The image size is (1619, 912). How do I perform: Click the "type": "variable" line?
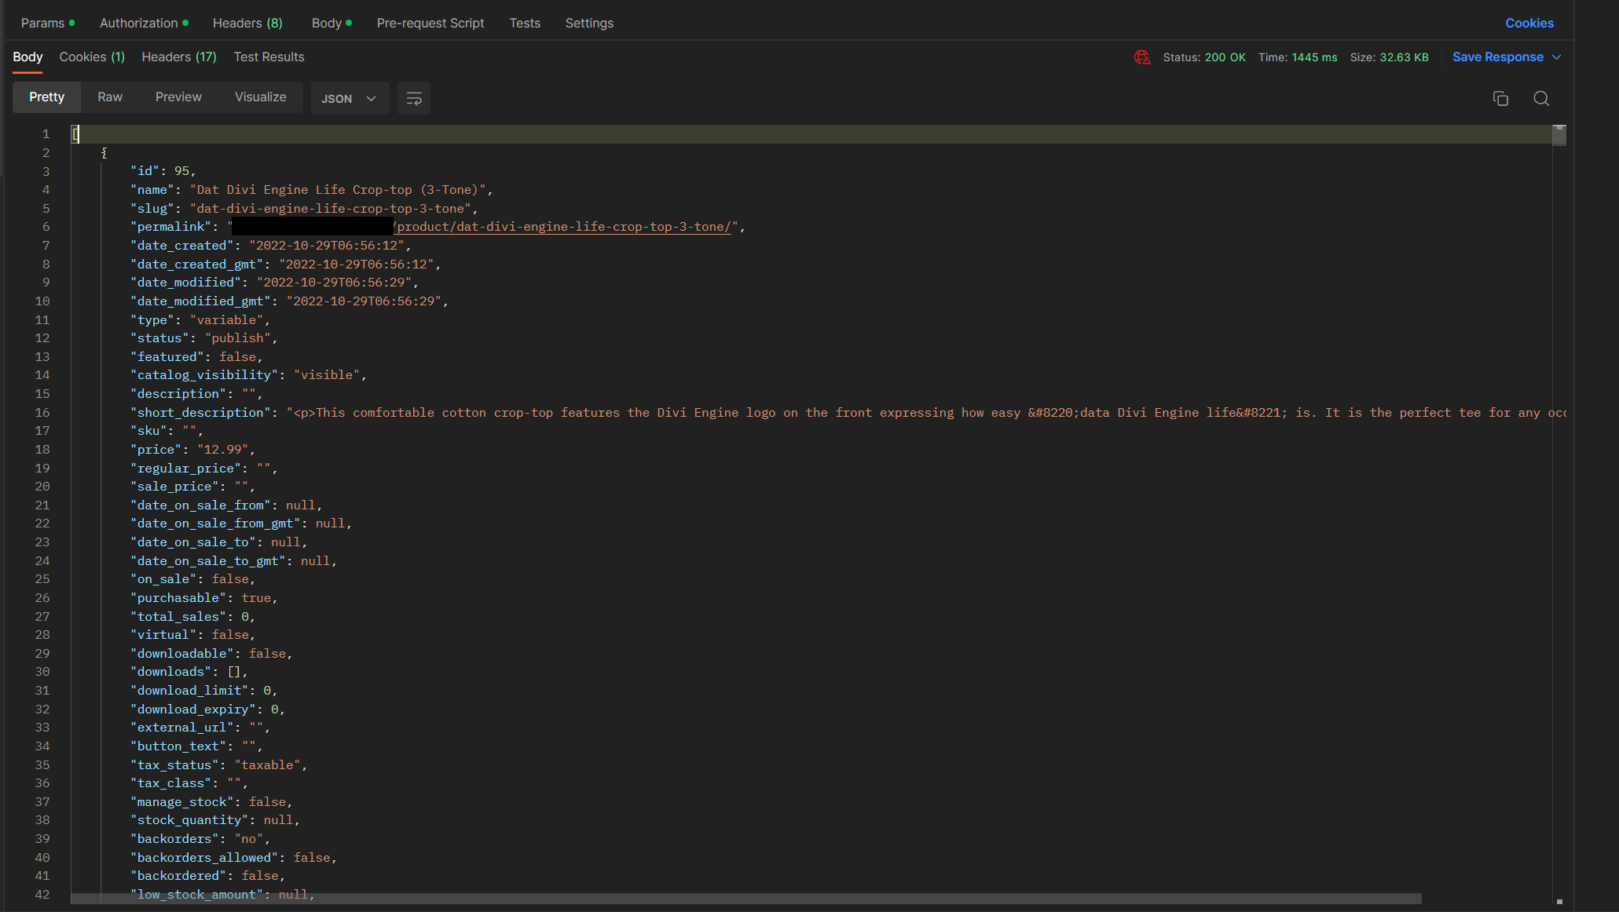pos(200,320)
